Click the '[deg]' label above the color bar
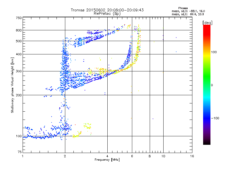The image size is (226, 170). click(207, 23)
